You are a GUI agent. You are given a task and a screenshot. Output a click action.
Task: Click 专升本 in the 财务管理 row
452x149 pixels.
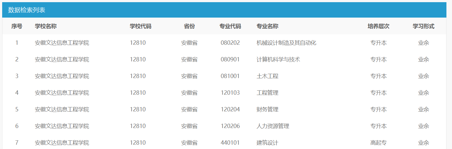pos(378,110)
